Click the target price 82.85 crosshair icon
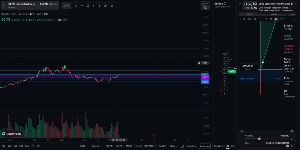Screen dimensions: 300x150 pos(199,63)
